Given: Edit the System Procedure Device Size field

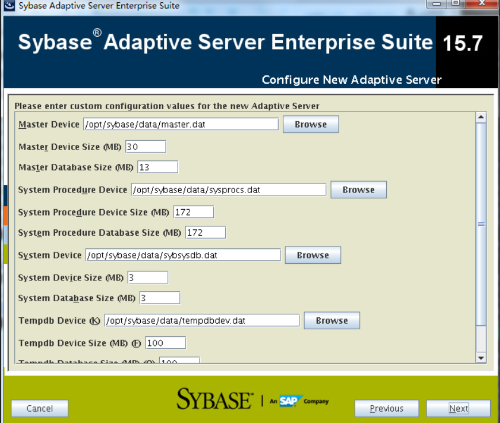Looking at the screenshot, I should point(193,213).
